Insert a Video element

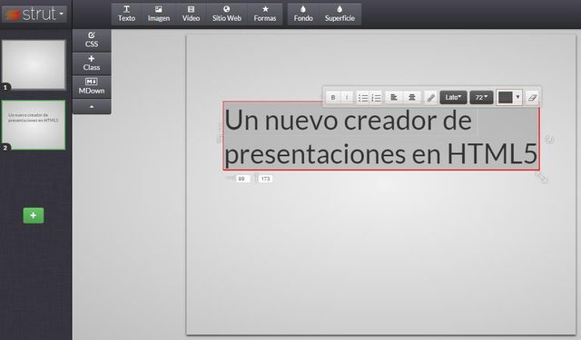(191, 15)
